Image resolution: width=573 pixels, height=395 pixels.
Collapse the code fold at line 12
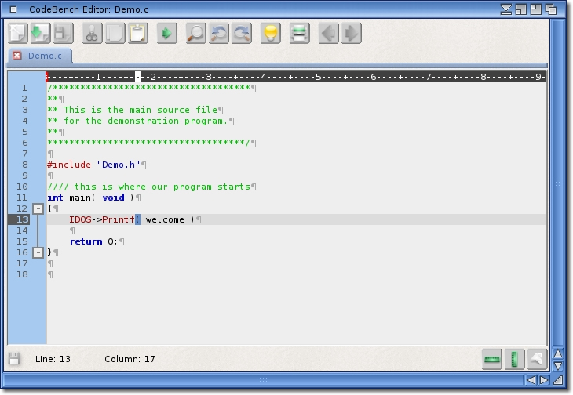[38, 208]
